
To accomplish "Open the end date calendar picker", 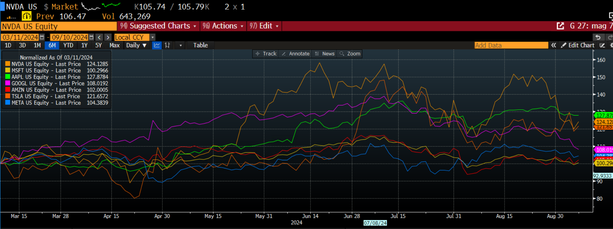I will (x=91, y=37).
